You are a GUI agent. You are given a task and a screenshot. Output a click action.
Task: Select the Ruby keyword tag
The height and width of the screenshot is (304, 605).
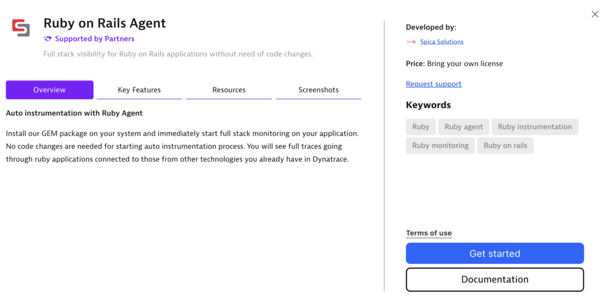421,127
